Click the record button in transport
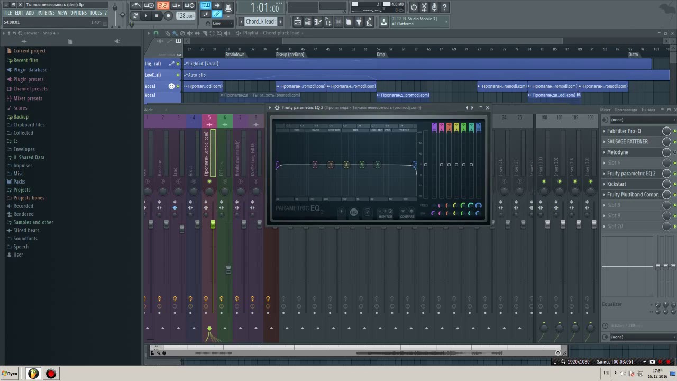Screen dimensions: 677x381 point(168,16)
